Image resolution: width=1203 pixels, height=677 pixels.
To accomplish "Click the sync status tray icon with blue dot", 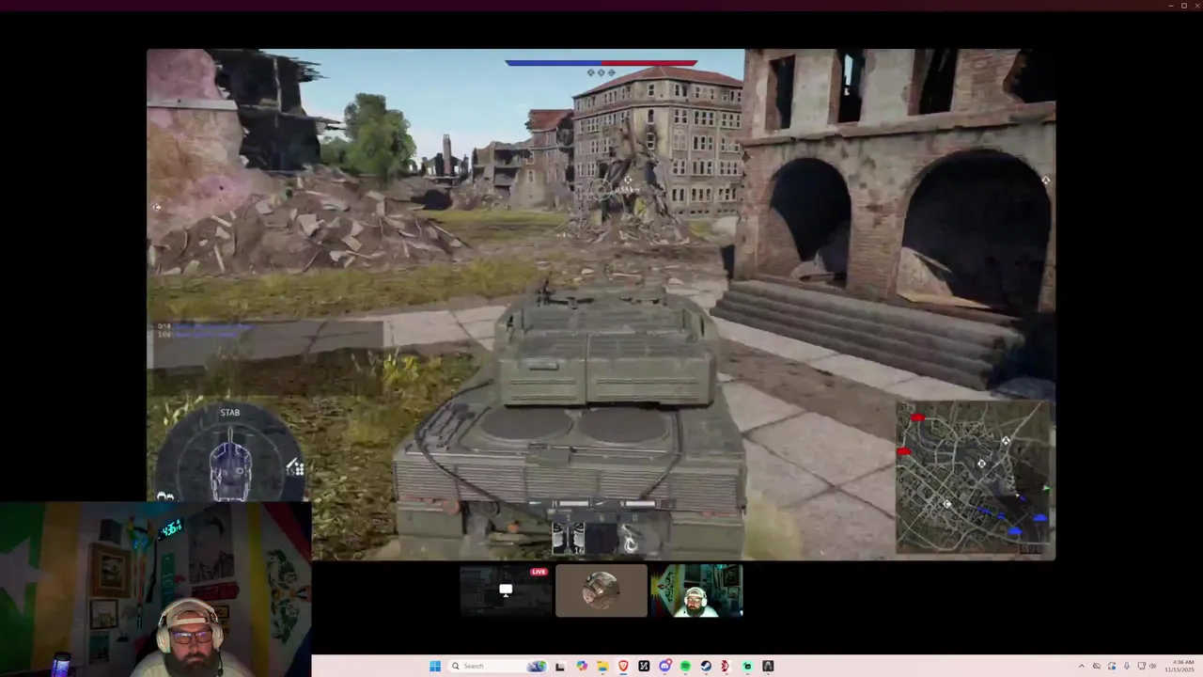I will (x=1112, y=666).
